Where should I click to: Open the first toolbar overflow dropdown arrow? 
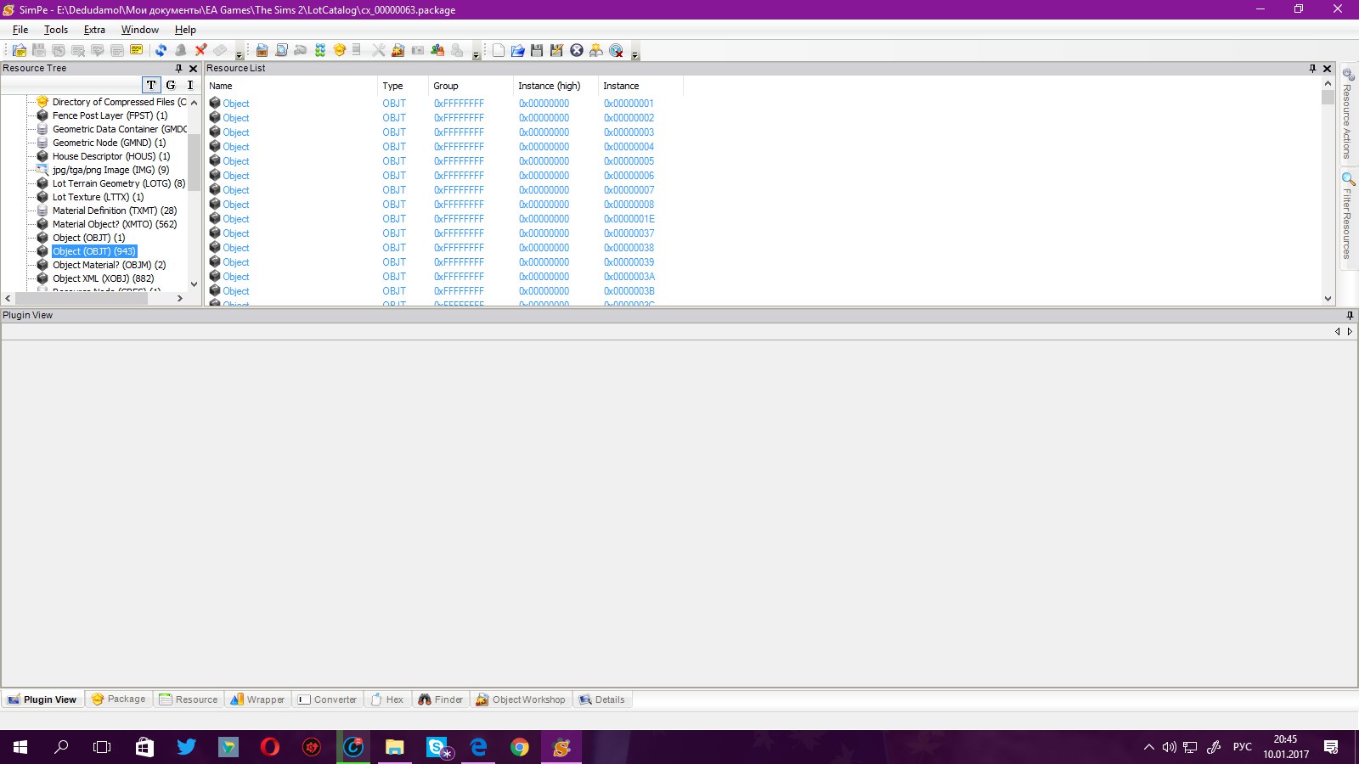[x=239, y=55]
